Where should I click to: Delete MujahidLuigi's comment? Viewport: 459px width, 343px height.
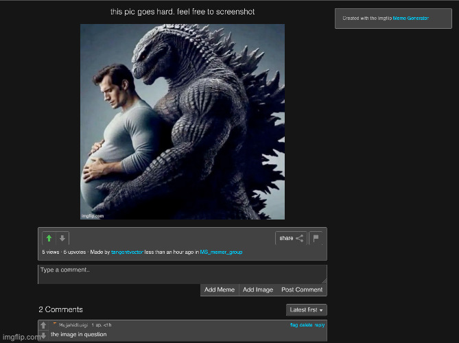coord(306,325)
